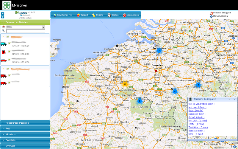
Task: Open mission 'dzdzd'
Action: coord(196,117)
